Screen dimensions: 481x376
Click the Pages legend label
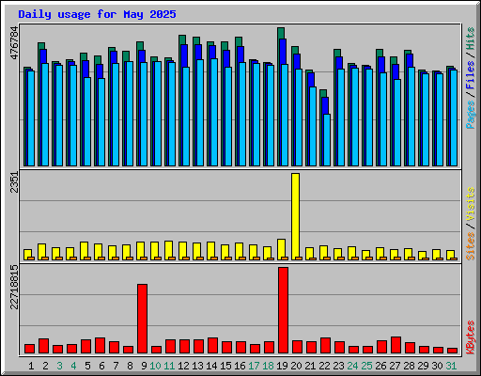pyautogui.click(x=471, y=115)
